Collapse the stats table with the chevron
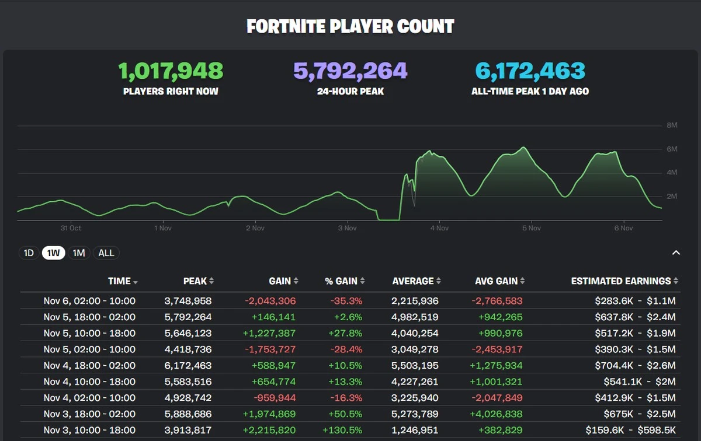 point(676,253)
